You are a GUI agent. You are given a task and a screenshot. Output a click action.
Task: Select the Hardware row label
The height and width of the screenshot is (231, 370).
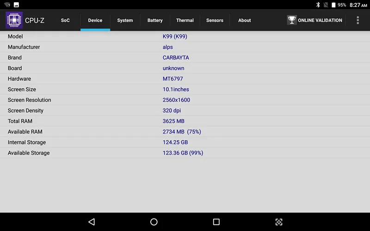pyautogui.click(x=19, y=79)
